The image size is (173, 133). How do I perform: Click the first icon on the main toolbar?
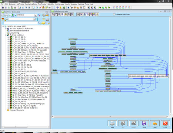pyautogui.click(x=3, y=7)
